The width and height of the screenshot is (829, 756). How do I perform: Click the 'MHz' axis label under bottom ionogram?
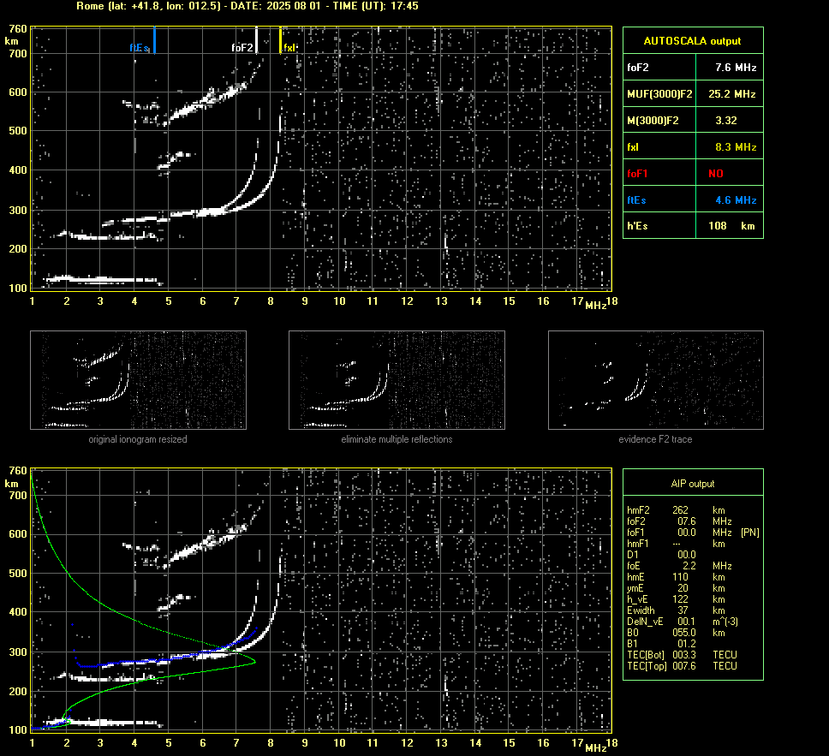596,747
